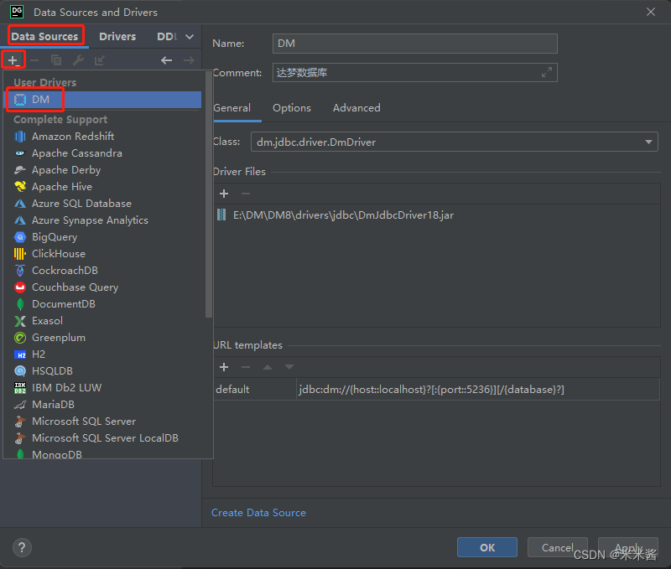Expand the Comment field editor
The width and height of the screenshot is (671, 569).
(547, 72)
